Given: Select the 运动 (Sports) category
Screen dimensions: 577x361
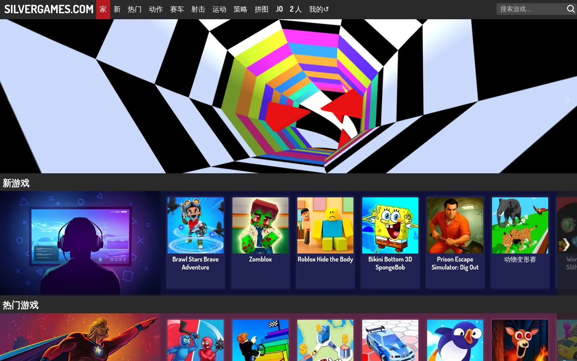Looking at the screenshot, I should (220, 9).
